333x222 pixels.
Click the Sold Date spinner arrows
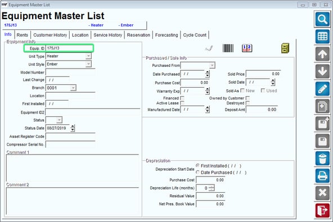[273, 82]
